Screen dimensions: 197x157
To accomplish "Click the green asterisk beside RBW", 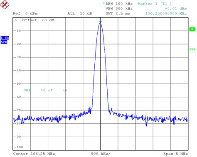I will (x=104, y=3).
